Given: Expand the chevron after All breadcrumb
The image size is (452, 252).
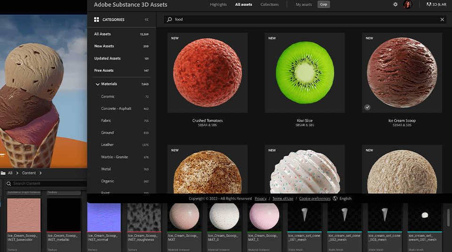Looking at the screenshot, I should [17, 173].
